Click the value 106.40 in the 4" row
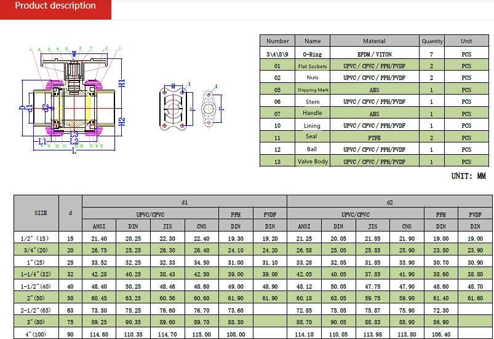 tap(440, 334)
